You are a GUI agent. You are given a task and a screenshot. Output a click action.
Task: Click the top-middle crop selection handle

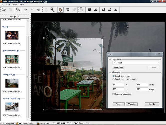click(73, 38)
